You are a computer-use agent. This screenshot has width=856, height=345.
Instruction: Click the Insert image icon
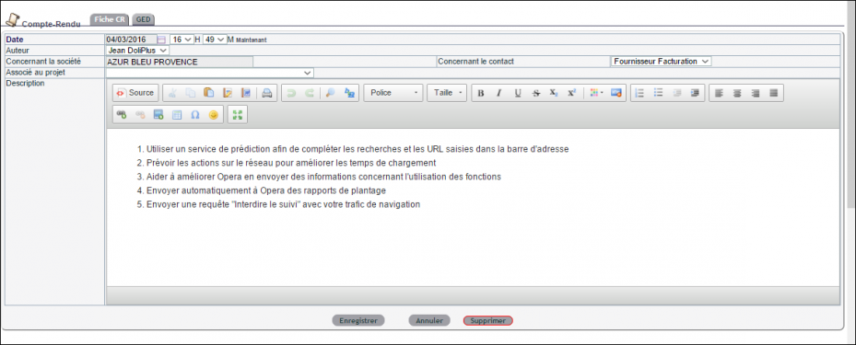[616, 93]
